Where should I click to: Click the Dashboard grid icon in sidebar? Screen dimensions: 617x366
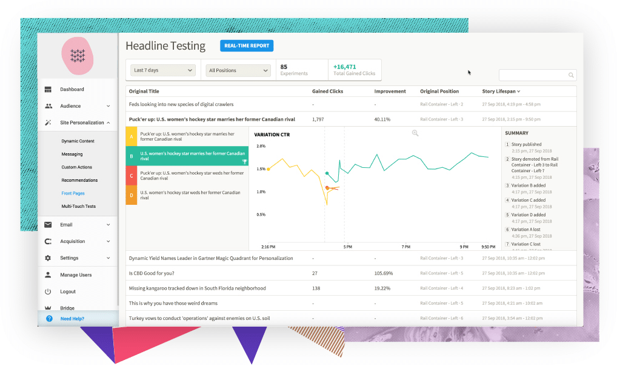(x=48, y=90)
